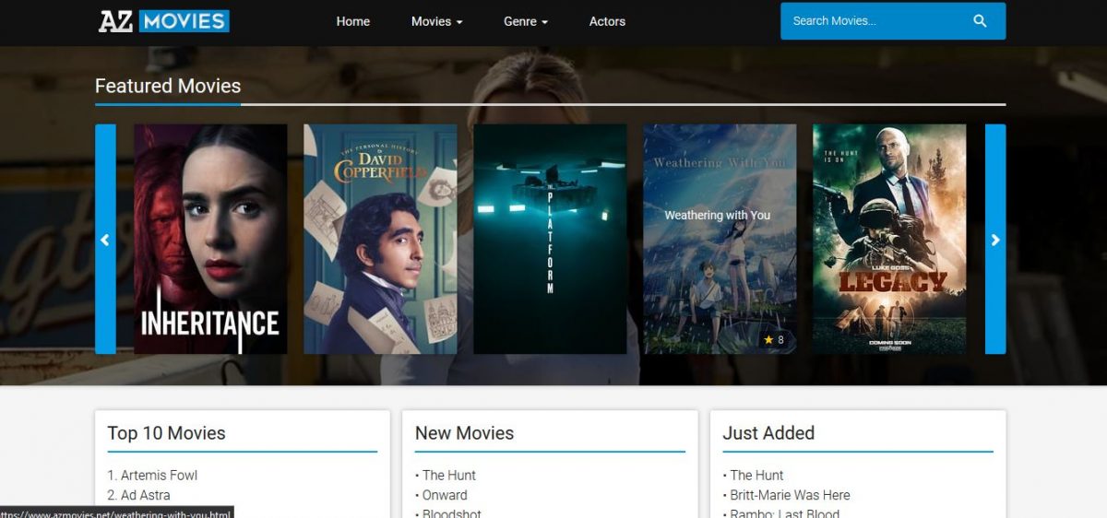
Task: Select the Weathering with You poster
Action: click(x=720, y=240)
